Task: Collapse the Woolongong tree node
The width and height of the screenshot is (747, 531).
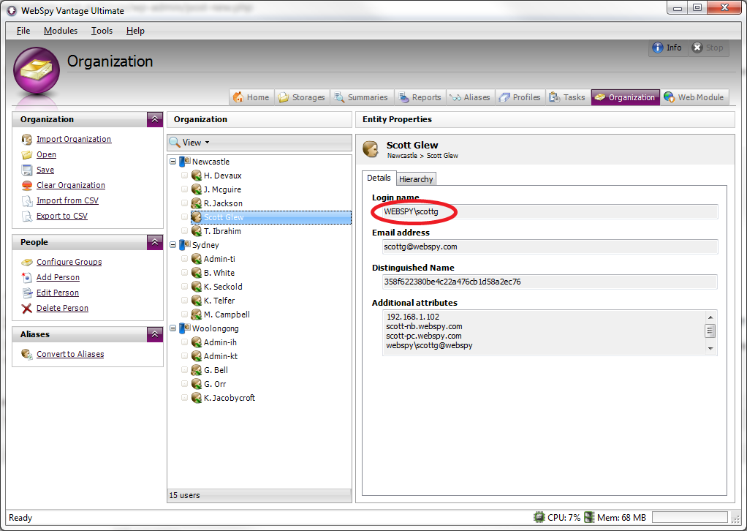Action: (173, 328)
